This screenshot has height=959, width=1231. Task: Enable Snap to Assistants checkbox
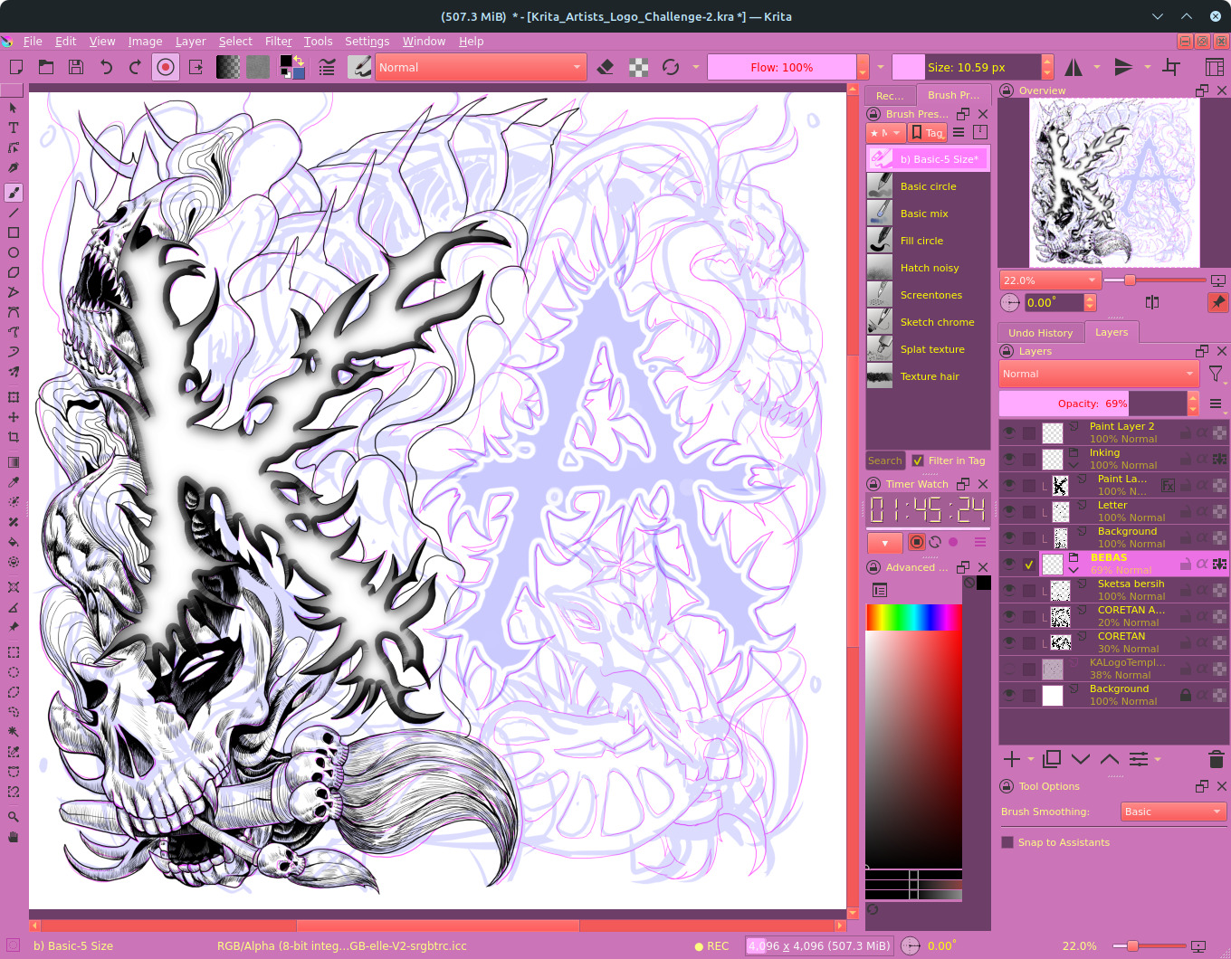[x=1007, y=842]
